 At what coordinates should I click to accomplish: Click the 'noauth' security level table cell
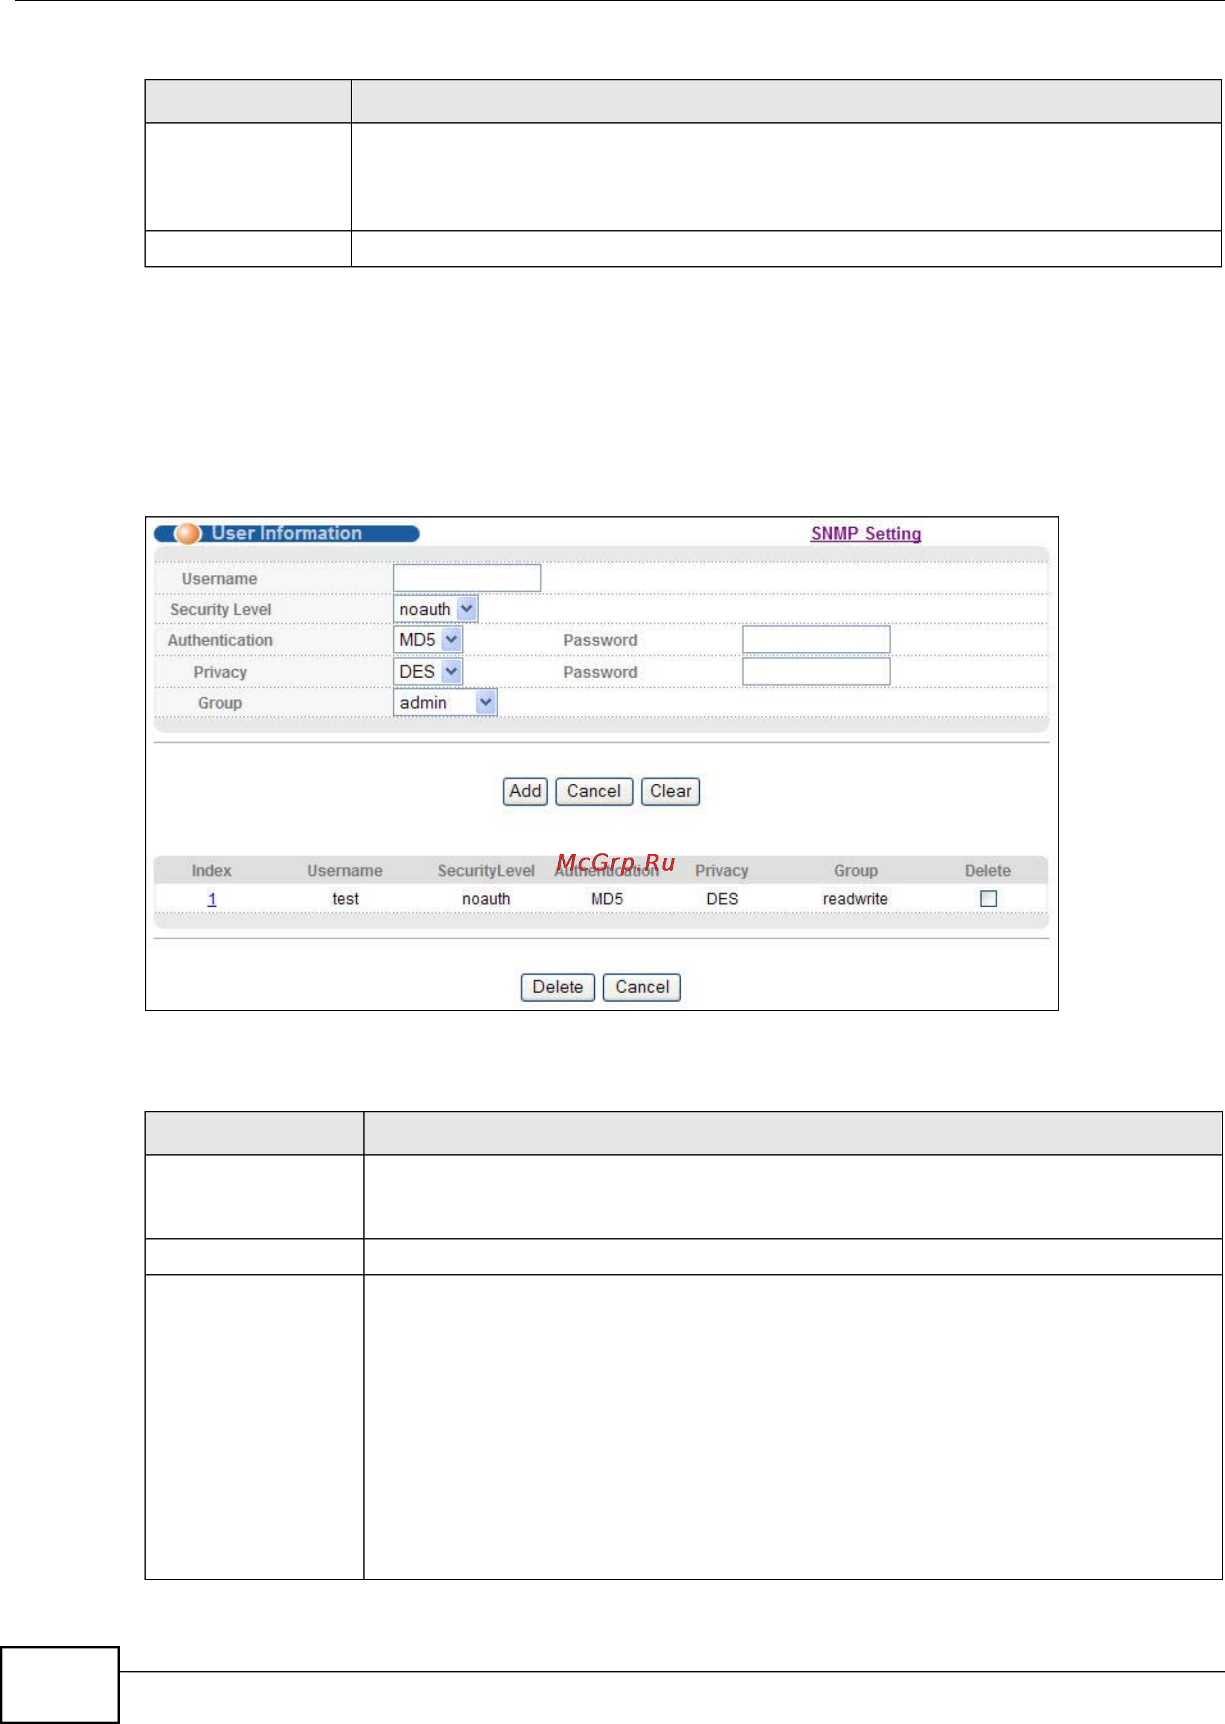point(486,899)
